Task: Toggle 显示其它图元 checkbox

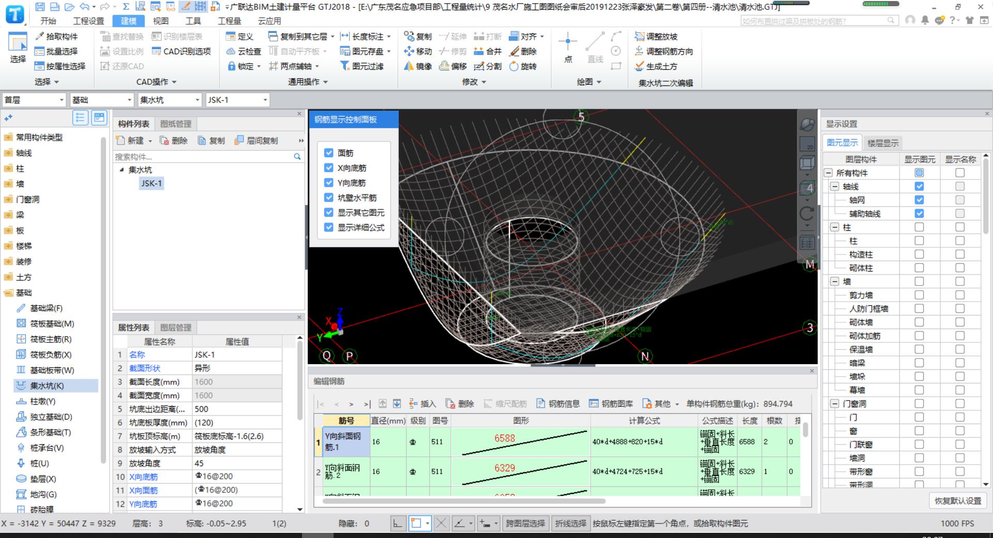Action: point(328,212)
